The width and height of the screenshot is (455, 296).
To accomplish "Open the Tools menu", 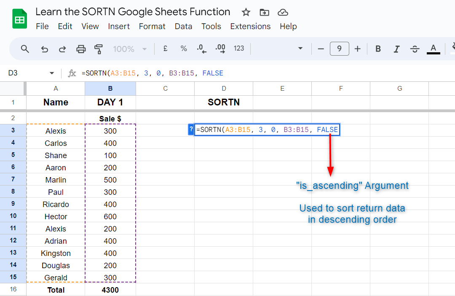I will click(211, 27).
